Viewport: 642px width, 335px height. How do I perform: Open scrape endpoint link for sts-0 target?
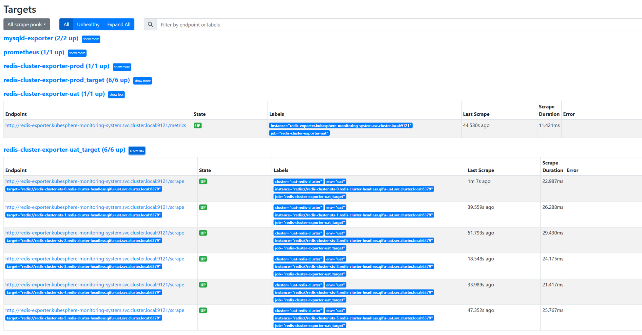point(95,181)
